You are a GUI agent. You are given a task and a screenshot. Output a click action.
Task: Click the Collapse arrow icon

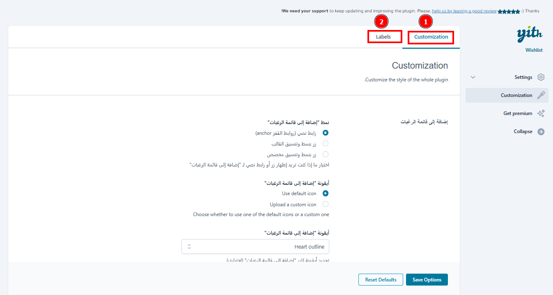[x=541, y=131]
